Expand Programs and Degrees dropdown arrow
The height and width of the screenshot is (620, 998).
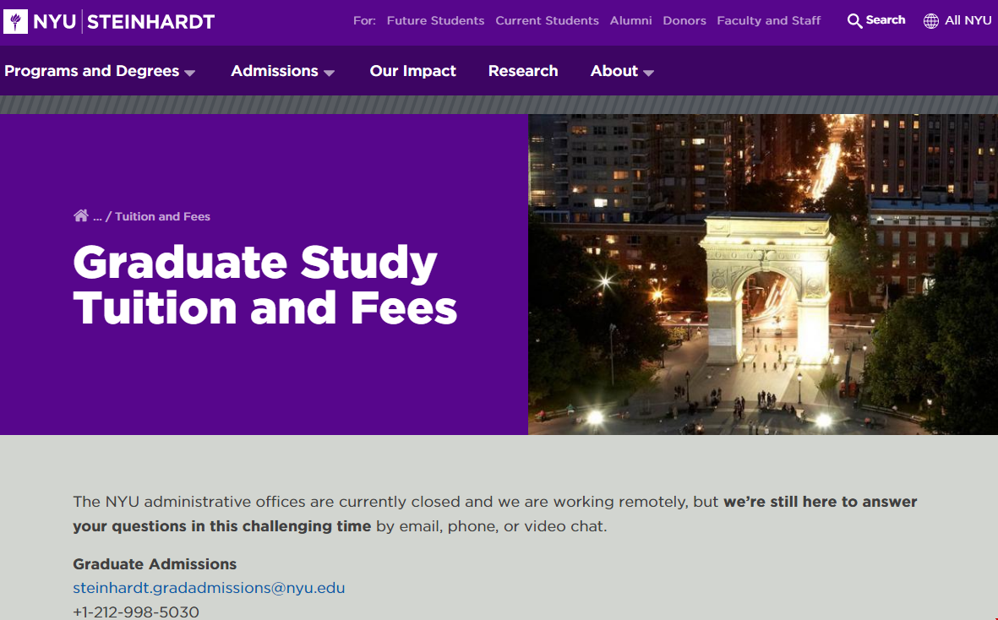click(x=189, y=73)
